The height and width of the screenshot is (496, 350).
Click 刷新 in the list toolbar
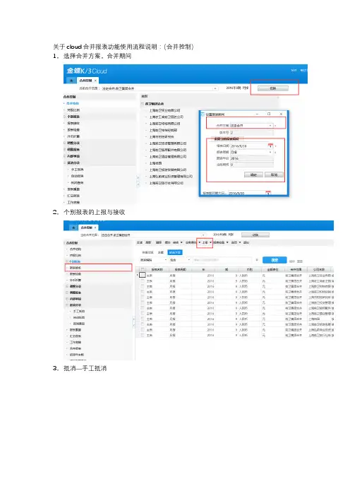tap(148, 242)
